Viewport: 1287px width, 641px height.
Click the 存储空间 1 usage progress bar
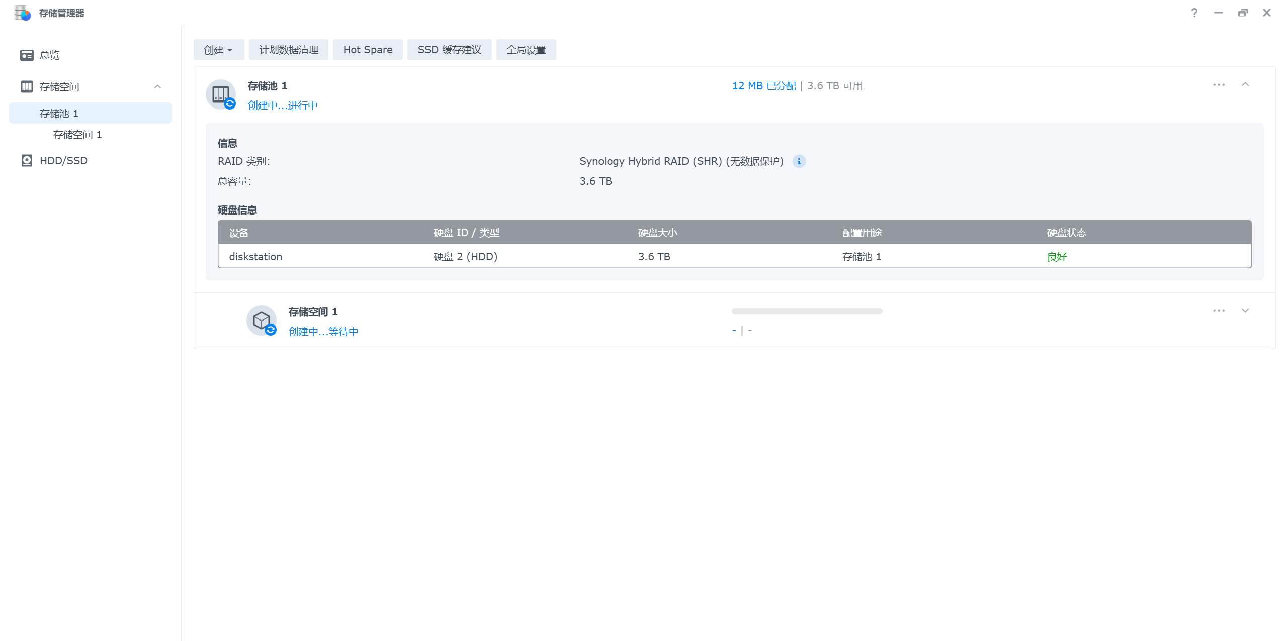[x=807, y=311]
